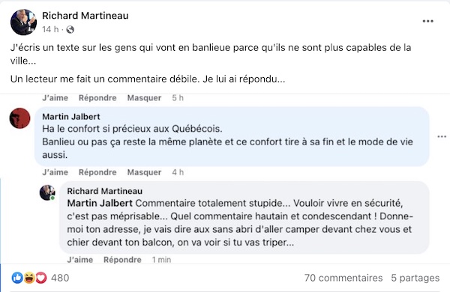Click Répondre under Richard Martineau's reply
Image resolution: width=450 pixels, height=292 pixels.
click(122, 260)
